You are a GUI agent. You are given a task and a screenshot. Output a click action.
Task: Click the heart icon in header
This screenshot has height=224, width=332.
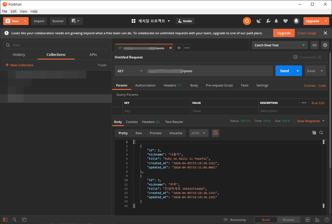tap(285, 21)
